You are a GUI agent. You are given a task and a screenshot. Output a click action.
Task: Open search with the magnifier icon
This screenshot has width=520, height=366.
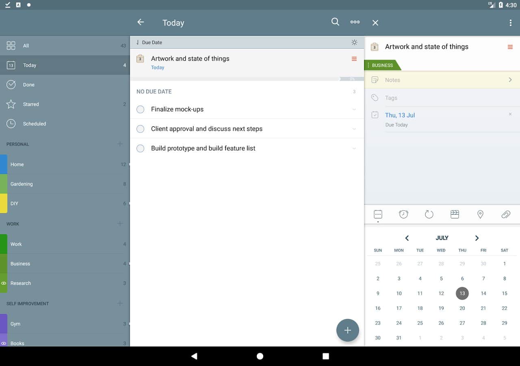point(335,22)
